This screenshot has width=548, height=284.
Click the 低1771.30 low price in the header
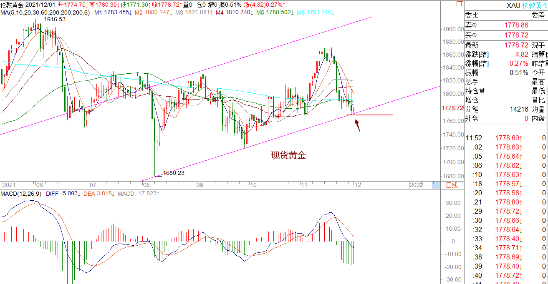tap(136, 5)
